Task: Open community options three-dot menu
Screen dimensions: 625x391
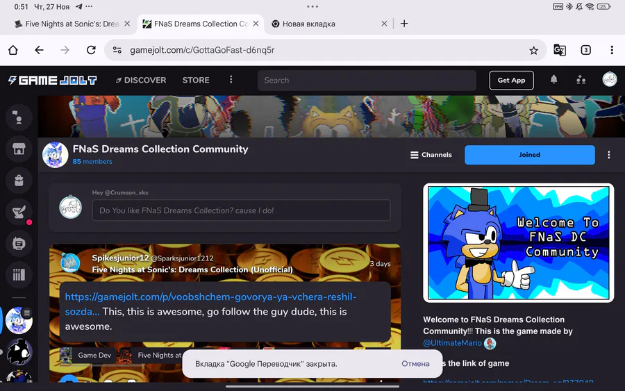Action: pyautogui.click(x=608, y=155)
